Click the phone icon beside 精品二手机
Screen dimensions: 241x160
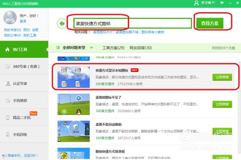point(8,118)
